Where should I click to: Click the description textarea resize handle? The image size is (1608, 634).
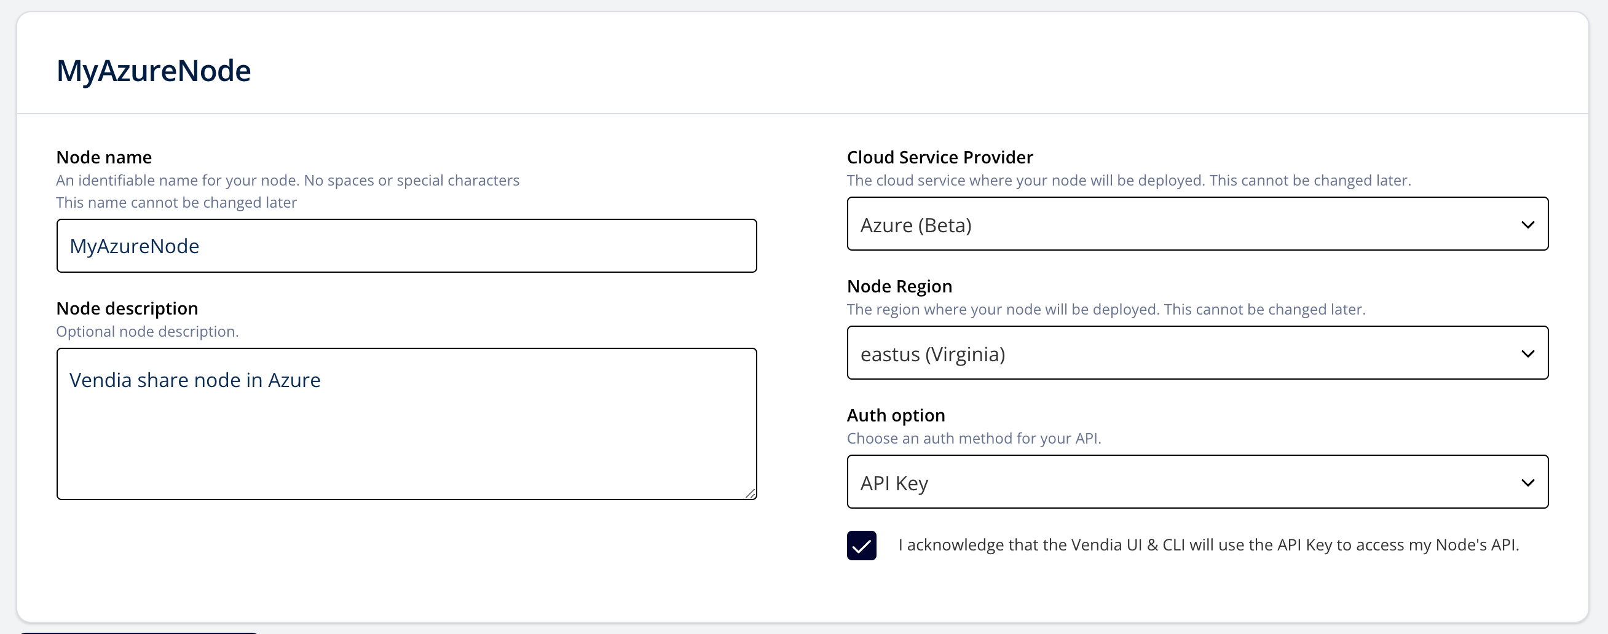(x=751, y=493)
